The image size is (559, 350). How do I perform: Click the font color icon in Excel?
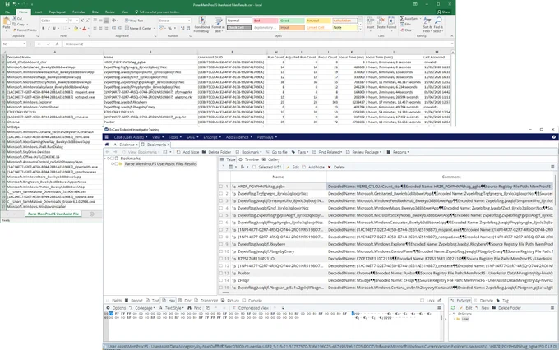point(85,28)
